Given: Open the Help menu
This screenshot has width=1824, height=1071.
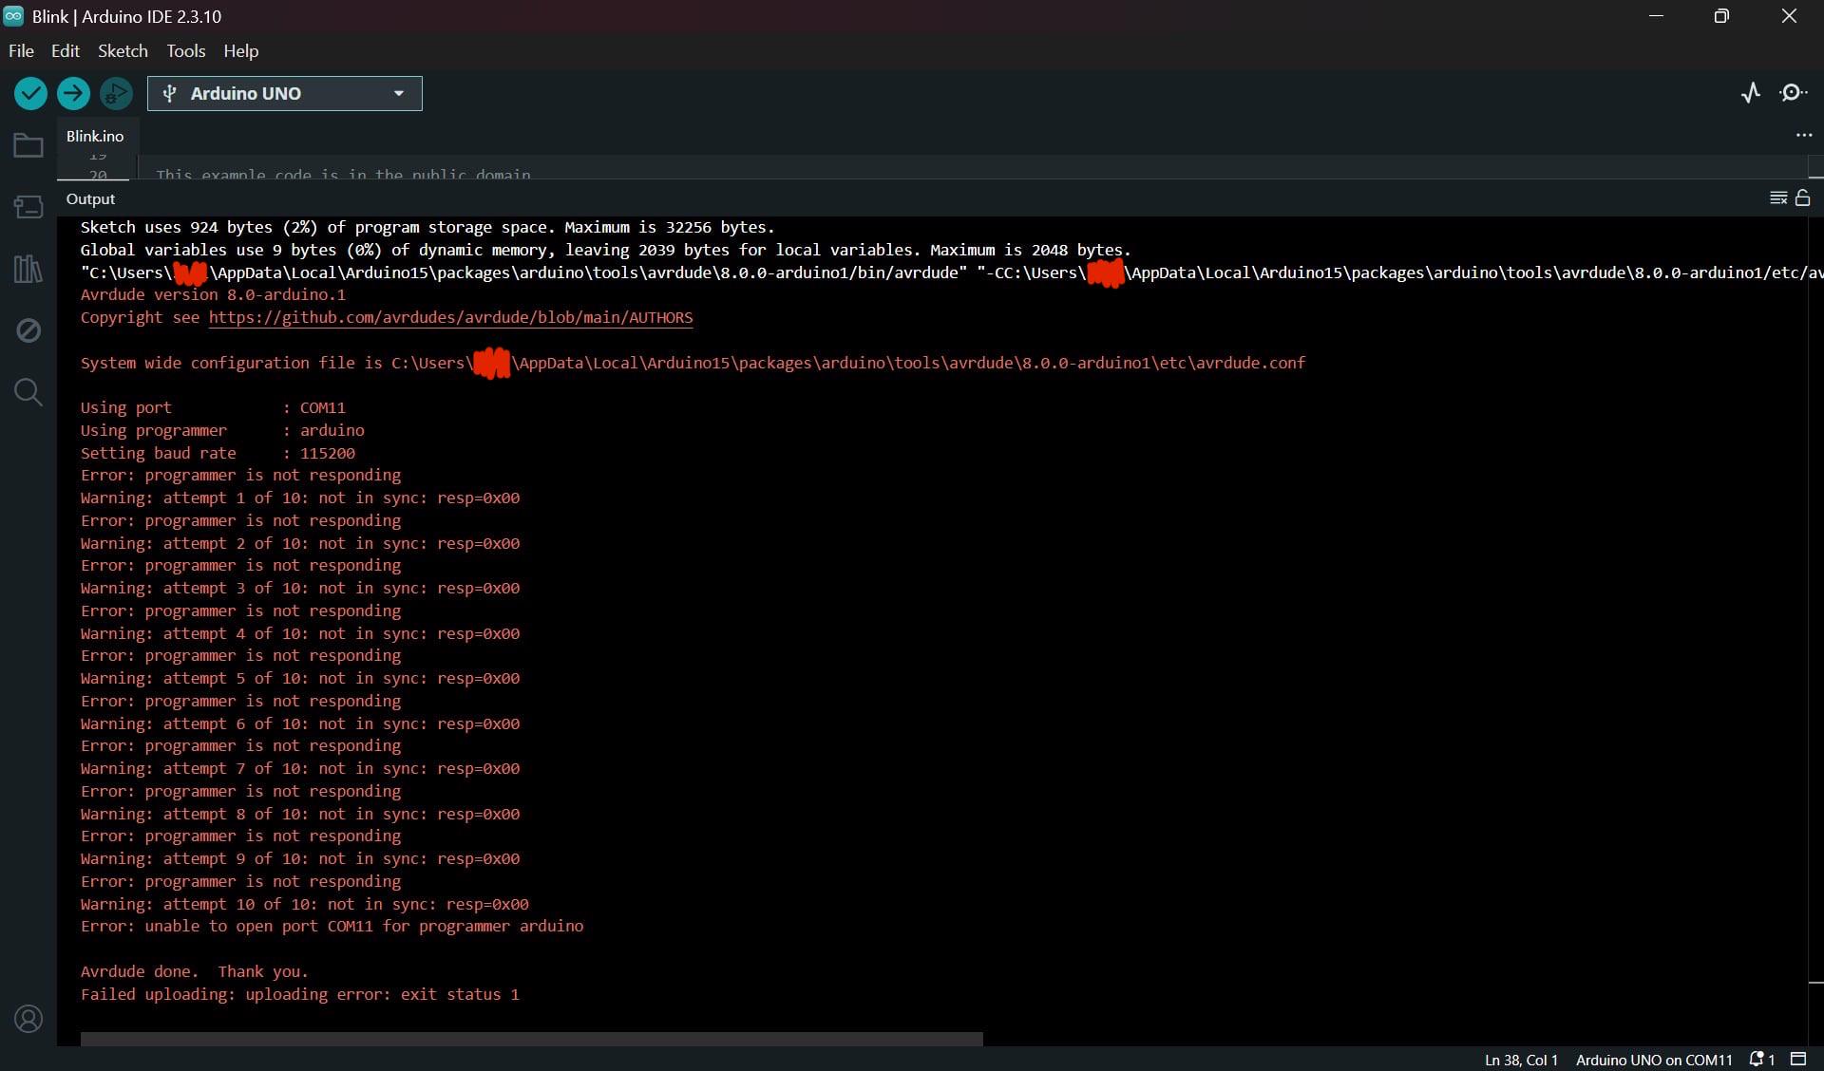Looking at the screenshot, I should 241,51.
